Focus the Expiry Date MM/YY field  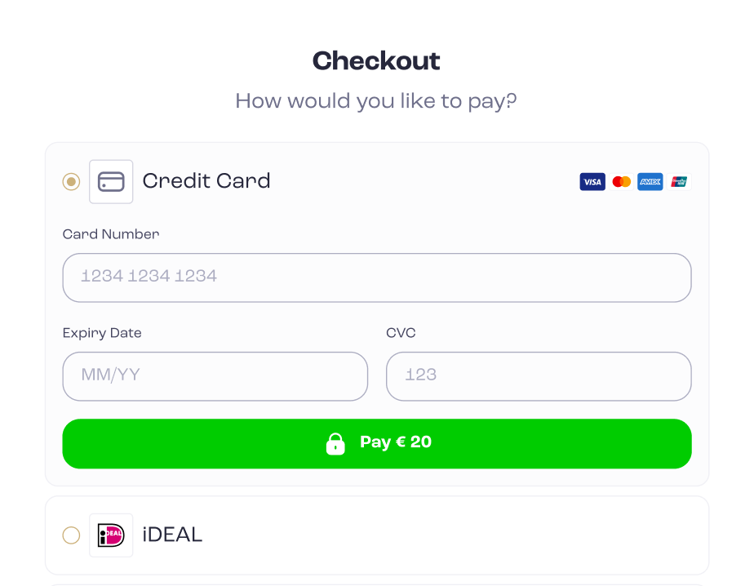pos(215,376)
